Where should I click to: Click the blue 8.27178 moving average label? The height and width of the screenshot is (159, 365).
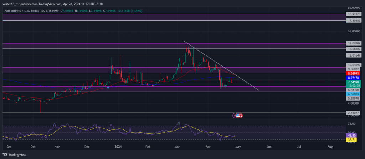353,78
